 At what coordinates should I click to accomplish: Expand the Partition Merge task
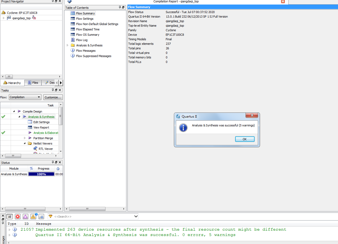click(25, 138)
